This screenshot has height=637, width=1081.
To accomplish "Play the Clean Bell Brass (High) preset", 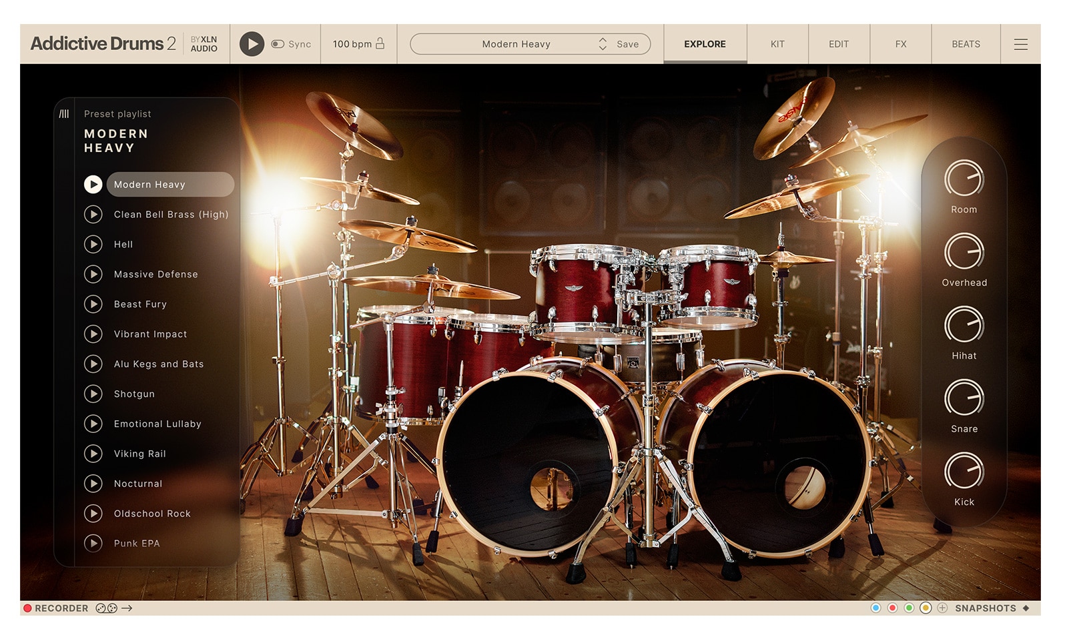I will 93,214.
